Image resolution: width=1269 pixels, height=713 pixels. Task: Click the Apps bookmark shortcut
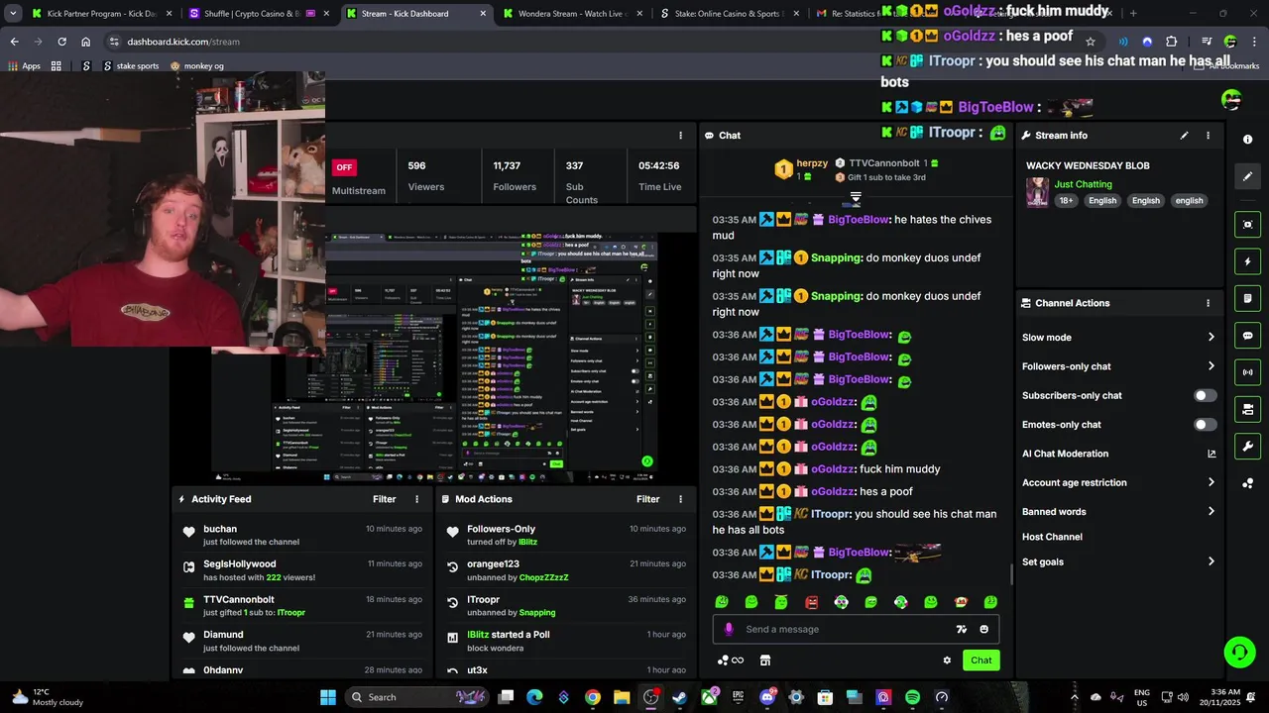point(25,66)
